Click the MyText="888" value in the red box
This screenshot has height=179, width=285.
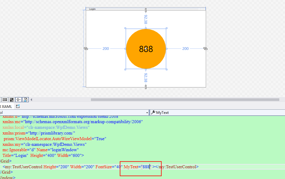[x=145, y=167]
